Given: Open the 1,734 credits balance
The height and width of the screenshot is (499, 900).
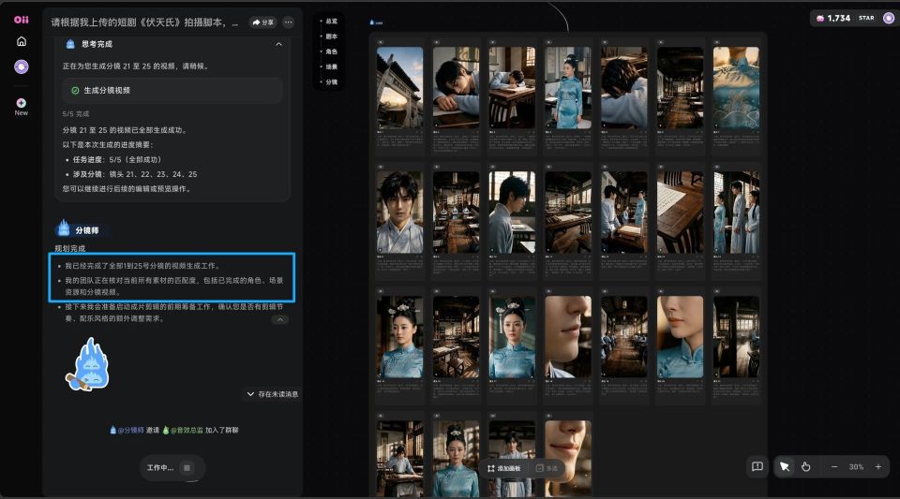Looking at the screenshot, I should point(833,19).
